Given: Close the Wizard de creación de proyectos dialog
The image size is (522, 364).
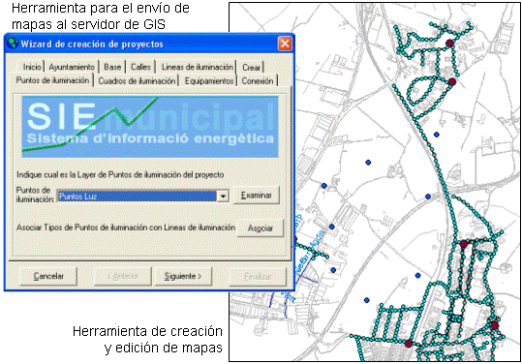Looking at the screenshot, I should click(285, 44).
